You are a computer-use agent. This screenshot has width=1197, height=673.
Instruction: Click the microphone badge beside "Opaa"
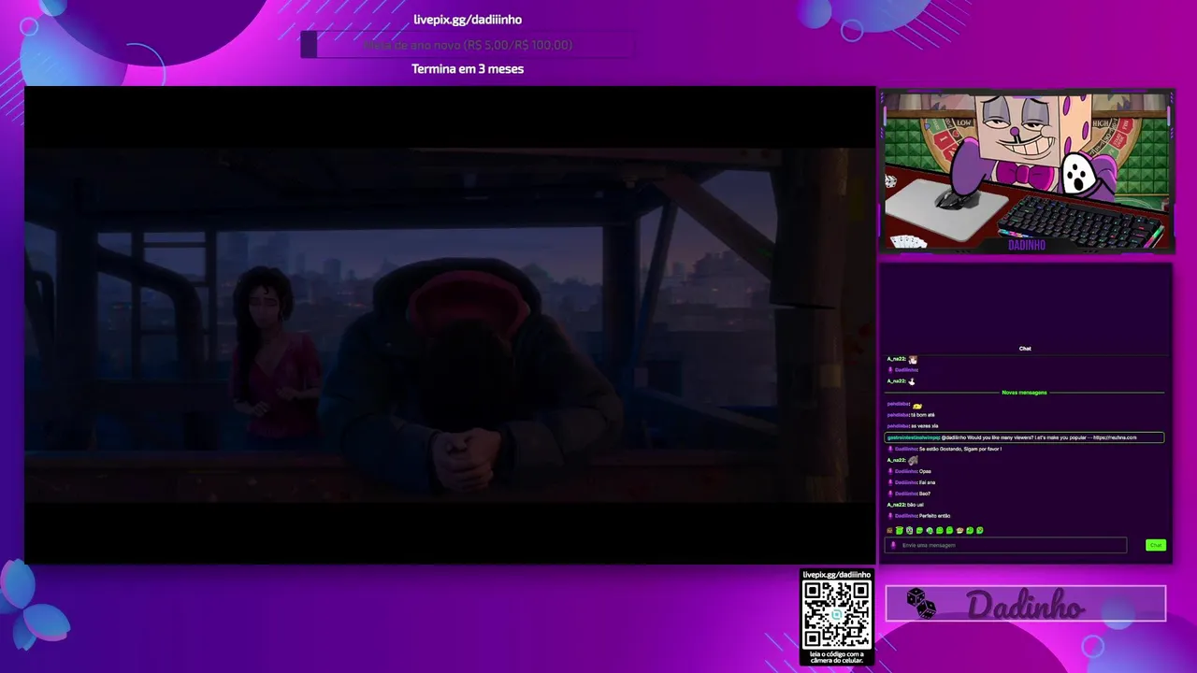pos(890,471)
